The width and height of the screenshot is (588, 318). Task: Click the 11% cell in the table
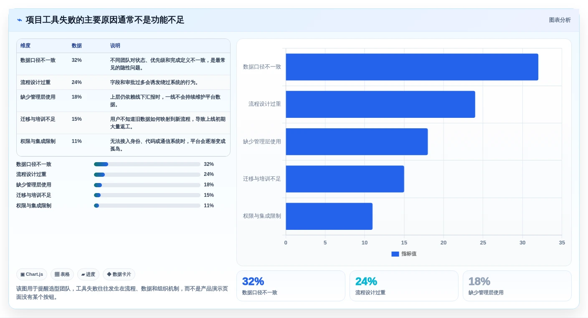[77, 141]
